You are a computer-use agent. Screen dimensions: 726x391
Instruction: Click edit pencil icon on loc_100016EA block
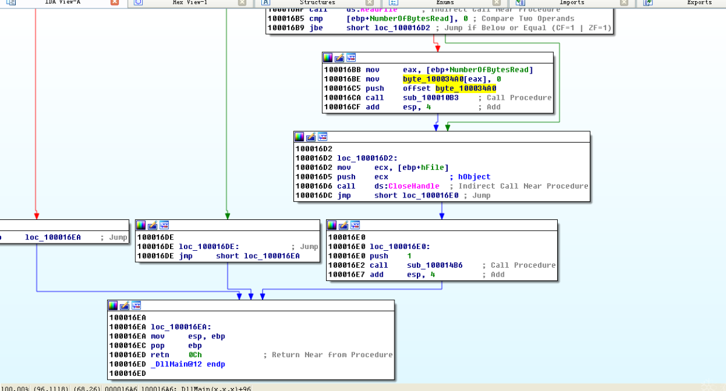(125, 305)
